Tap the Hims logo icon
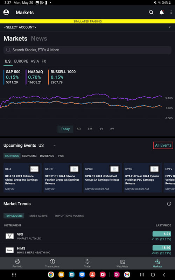The image size is (175, 280). (9, 250)
